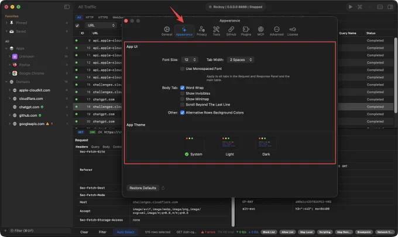Image resolution: width=398 pixels, height=237 pixels.
Task: Uncheck Word Wrap option
Action: 182,88
